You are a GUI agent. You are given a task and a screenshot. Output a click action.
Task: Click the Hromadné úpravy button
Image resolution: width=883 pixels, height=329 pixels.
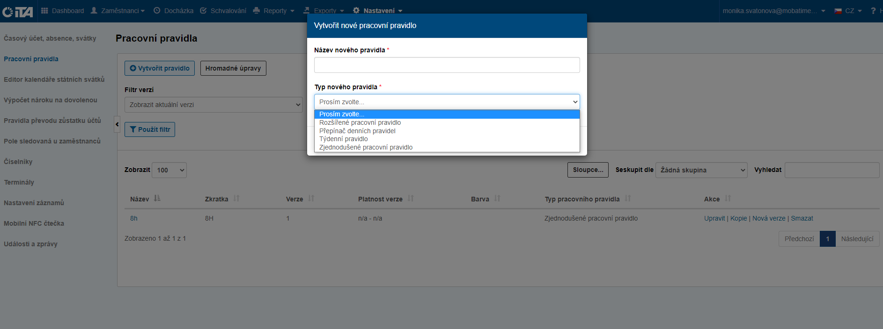pyautogui.click(x=233, y=68)
